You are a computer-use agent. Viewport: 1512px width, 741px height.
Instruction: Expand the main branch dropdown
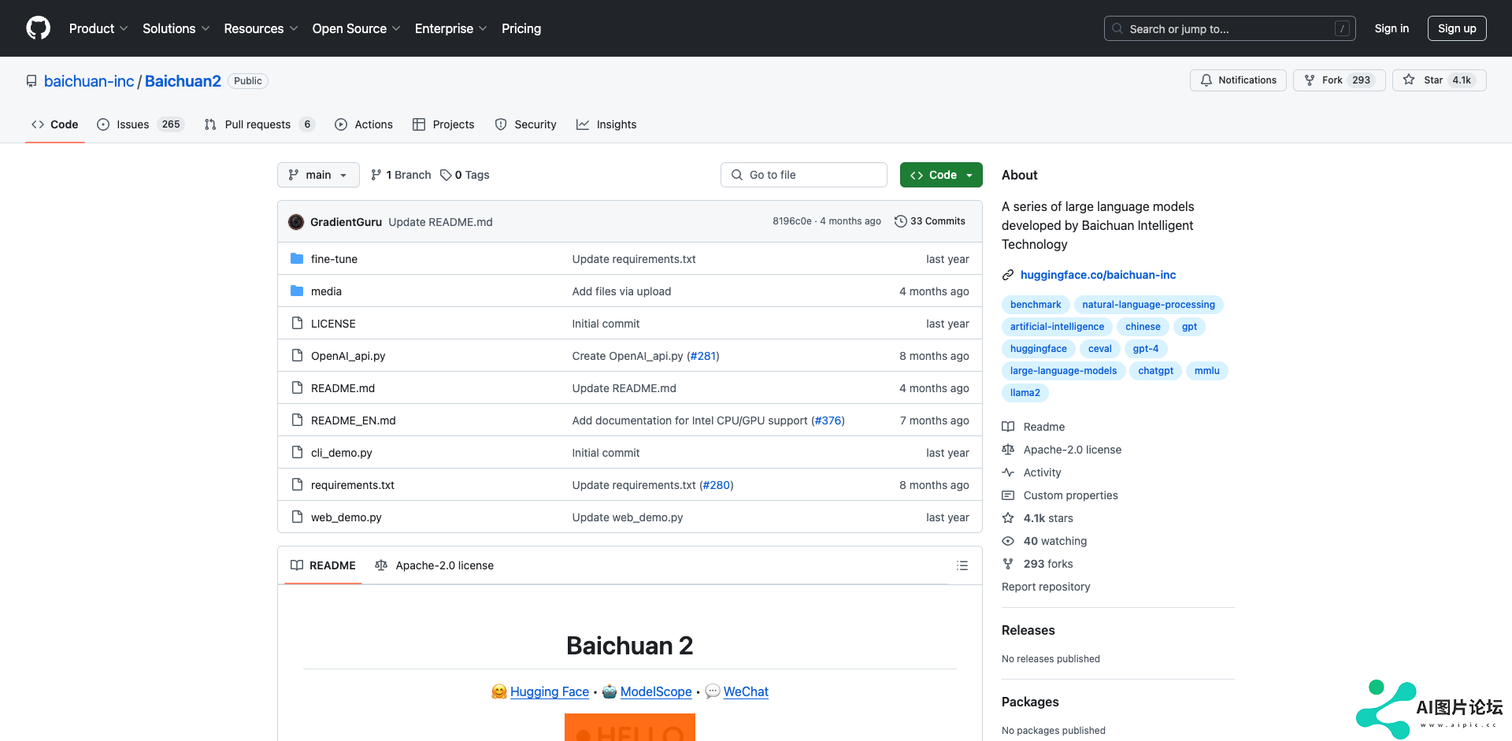pos(318,175)
